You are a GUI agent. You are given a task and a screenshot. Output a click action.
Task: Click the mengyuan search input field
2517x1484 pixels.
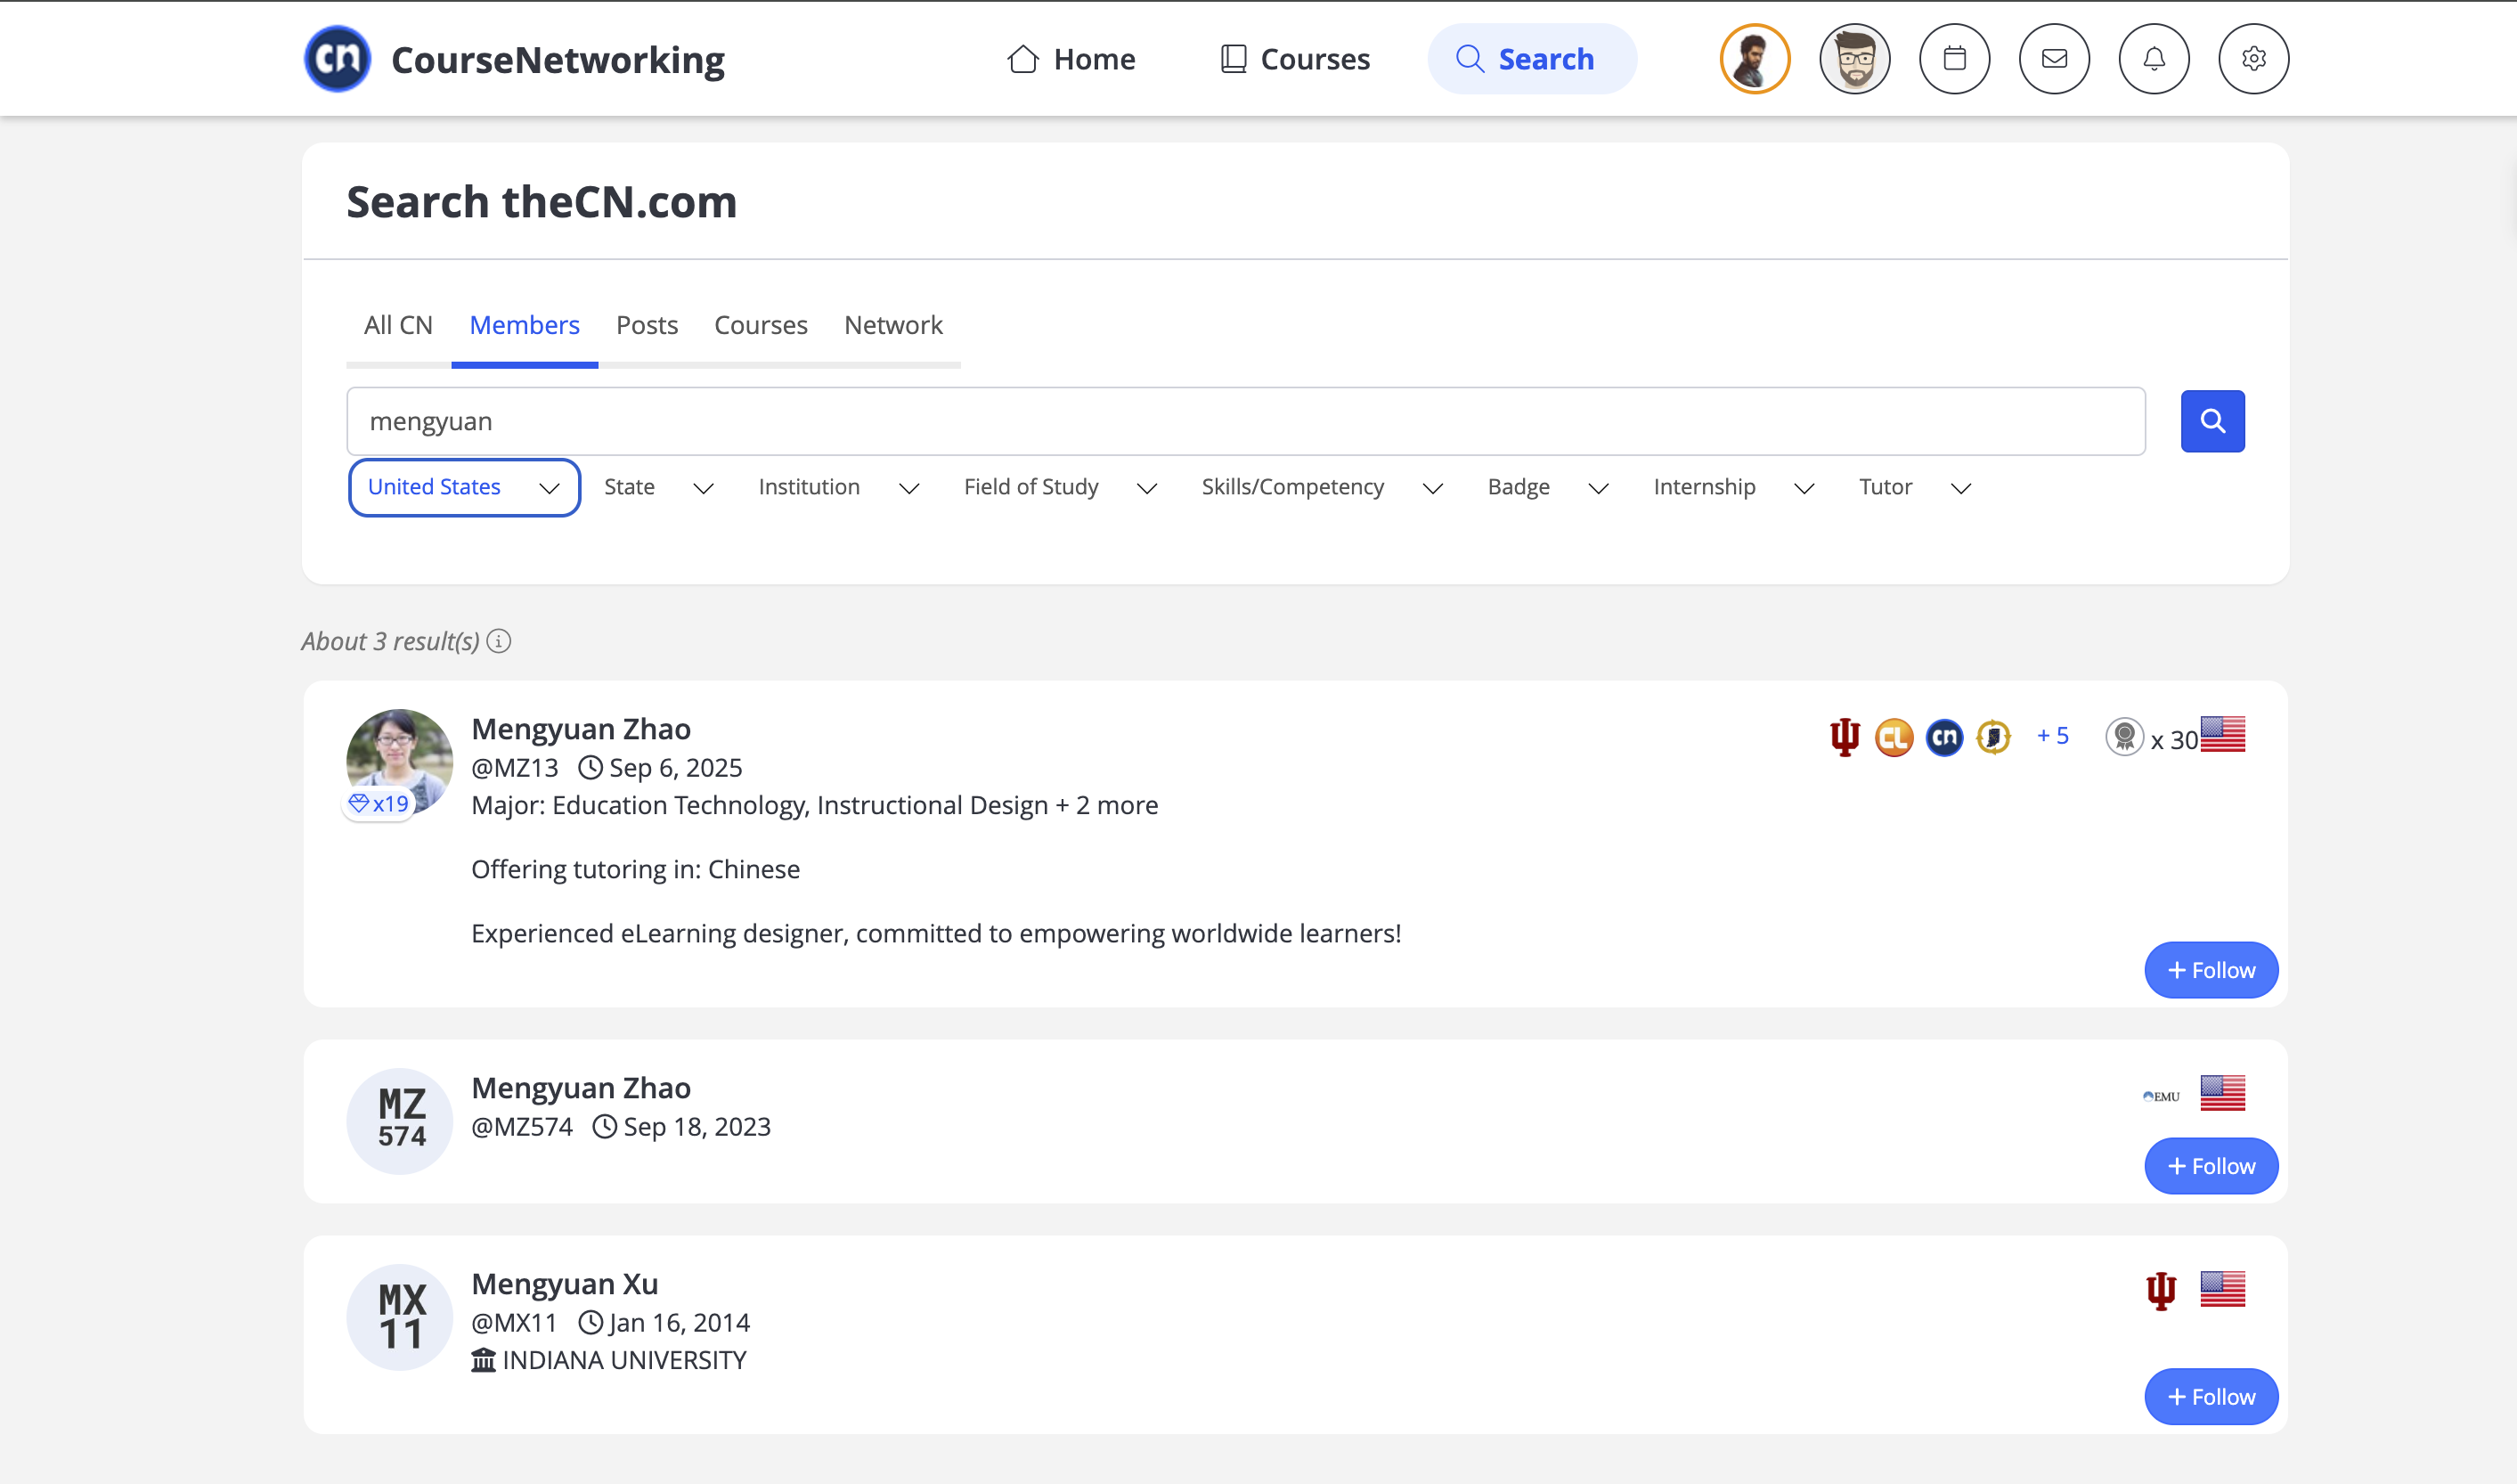pos(1245,422)
